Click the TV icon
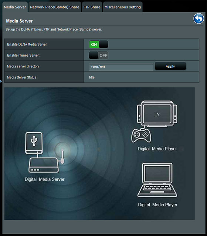The height and width of the screenshot is (236, 207). click(157, 114)
